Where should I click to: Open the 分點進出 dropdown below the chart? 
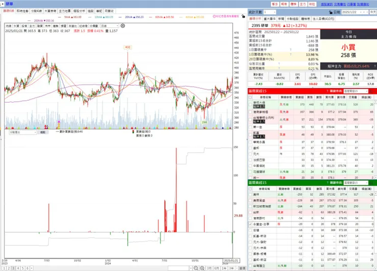(x=22, y=132)
